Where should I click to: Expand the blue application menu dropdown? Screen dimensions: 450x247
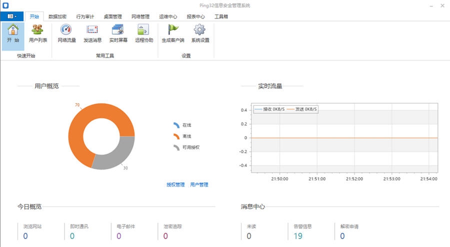click(x=12, y=16)
